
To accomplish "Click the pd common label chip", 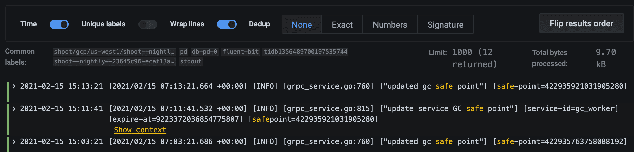I will pyautogui.click(x=183, y=52).
